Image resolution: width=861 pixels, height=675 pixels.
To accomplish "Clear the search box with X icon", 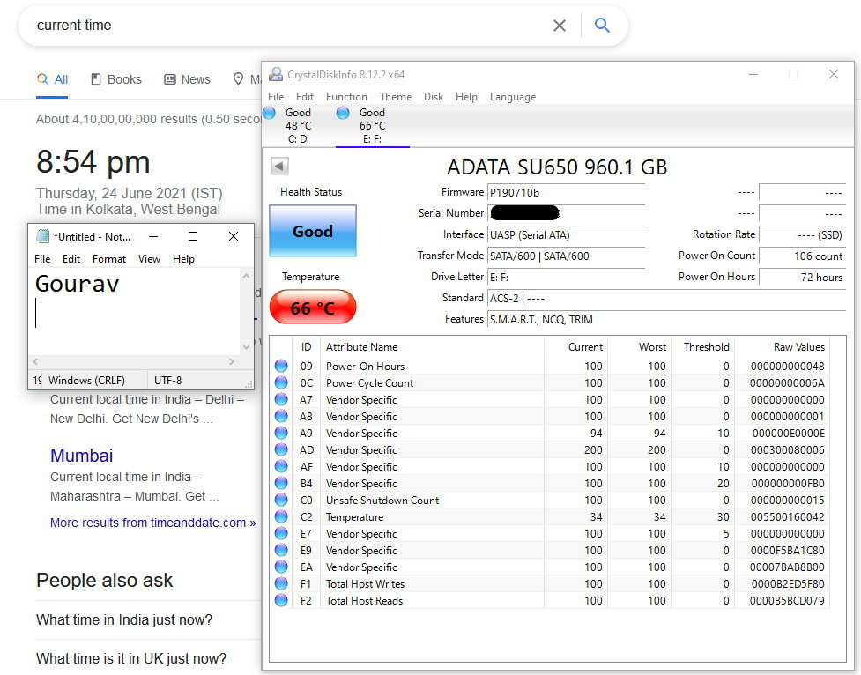I will coord(560,26).
